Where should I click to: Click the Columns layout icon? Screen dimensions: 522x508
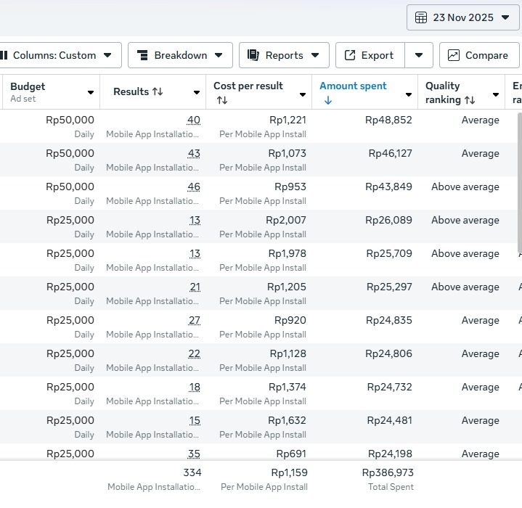click(x=4, y=55)
